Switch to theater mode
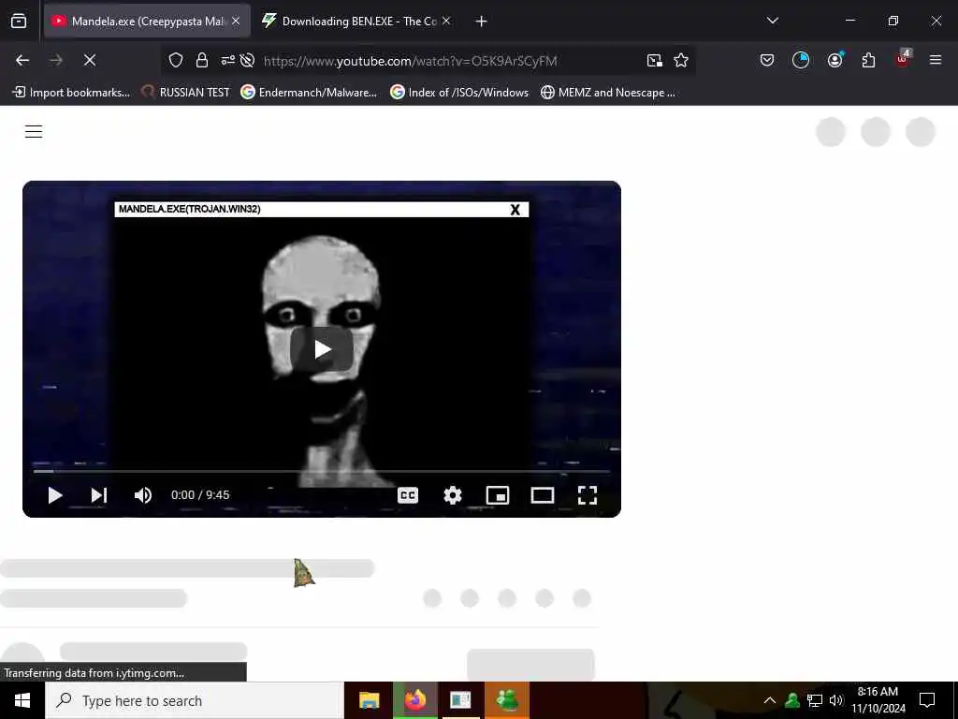This screenshot has width=958, height=719. [x=543, y=495]
